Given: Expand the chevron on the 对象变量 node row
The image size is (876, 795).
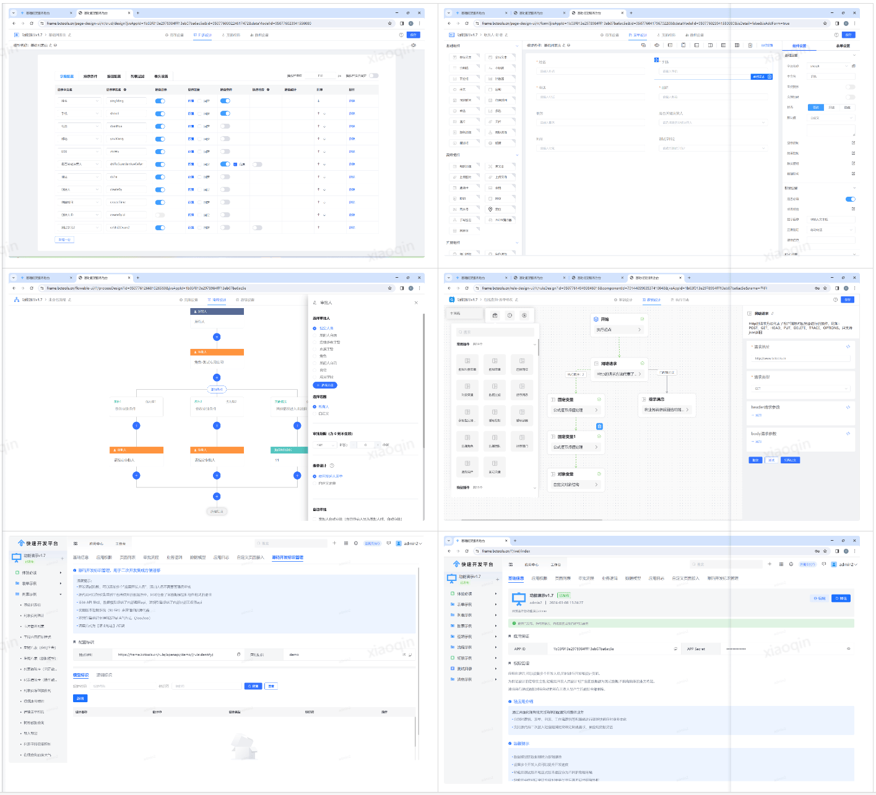Looking at the screenshot, I should click(x=597, y=484).
